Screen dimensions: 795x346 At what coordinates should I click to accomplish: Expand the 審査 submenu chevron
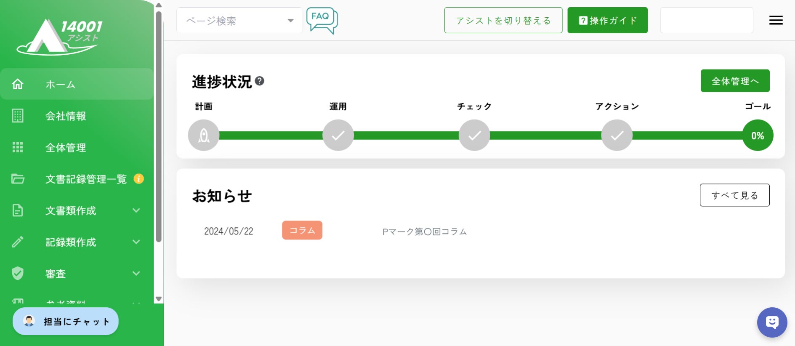point(136,274)
